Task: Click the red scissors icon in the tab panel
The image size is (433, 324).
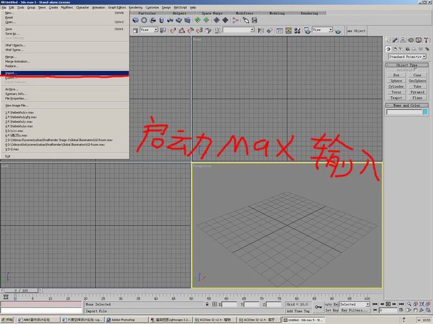Action: [235, 20]
